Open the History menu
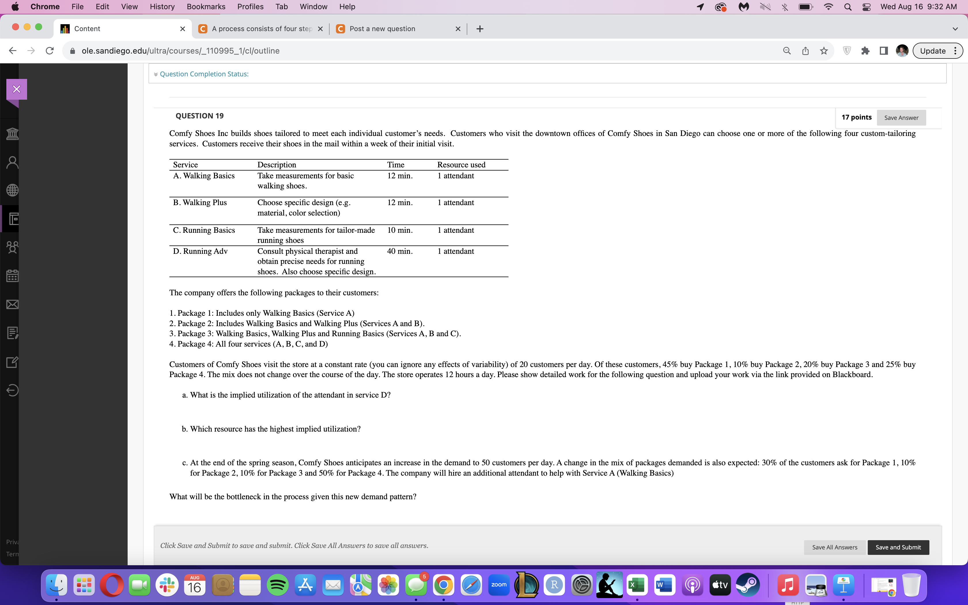Viewport: 968px width, 605px height. click(x=162, y=6)
